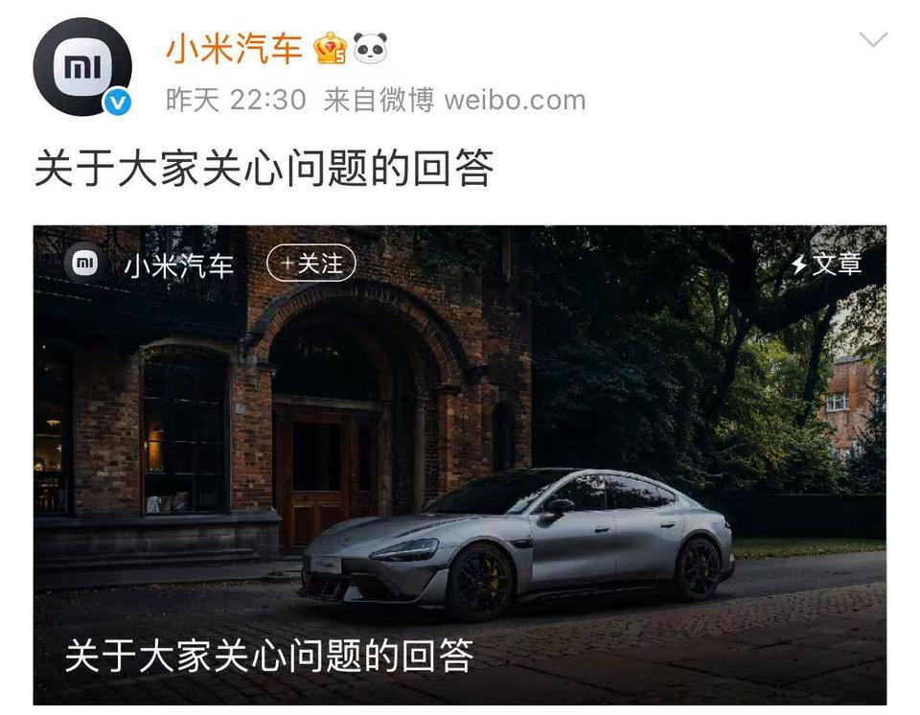Open the article cover car image
The width and height of the screenshot is (920, 715).
coord(459,465)
